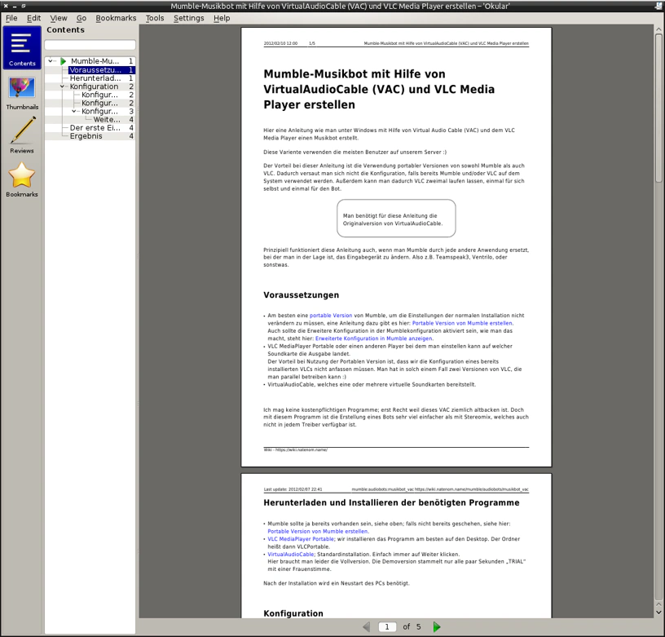Click the green play arrow beside Mumble-Mu... entry

64,61
